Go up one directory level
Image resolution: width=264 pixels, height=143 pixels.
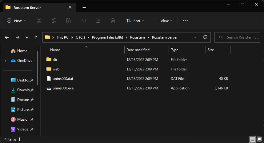pos(36,37)
